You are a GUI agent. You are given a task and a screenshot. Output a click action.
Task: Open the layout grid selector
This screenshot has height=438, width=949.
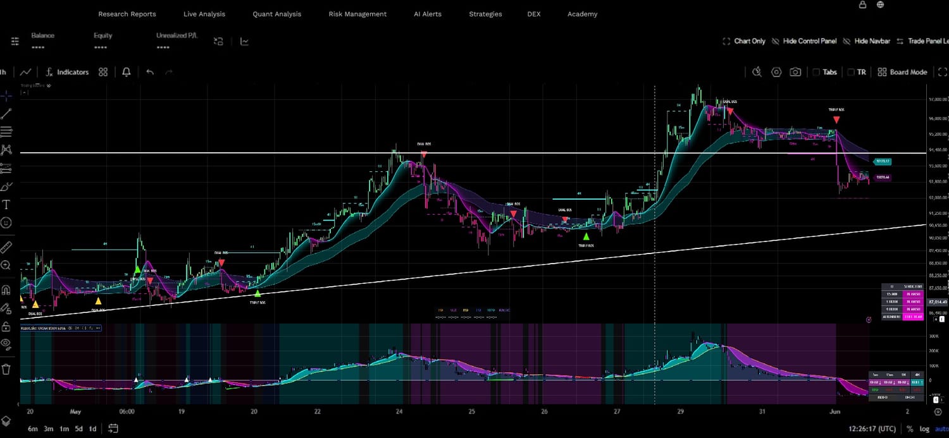tap(103, 72)
